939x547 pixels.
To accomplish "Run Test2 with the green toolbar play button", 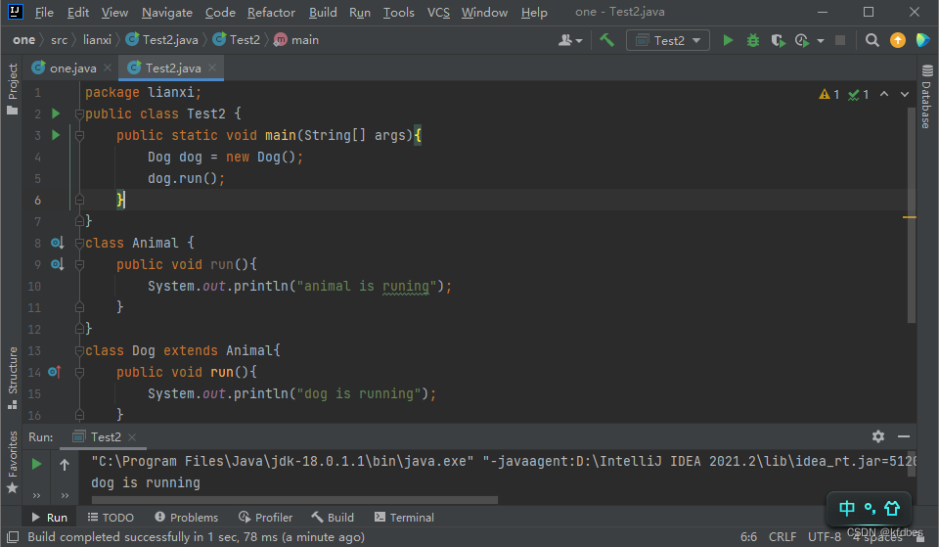I will coord(728,40).
